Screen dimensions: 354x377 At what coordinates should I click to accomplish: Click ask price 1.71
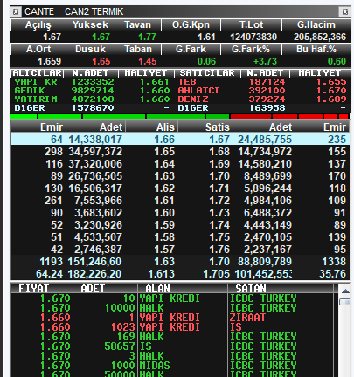pos(219,188)
